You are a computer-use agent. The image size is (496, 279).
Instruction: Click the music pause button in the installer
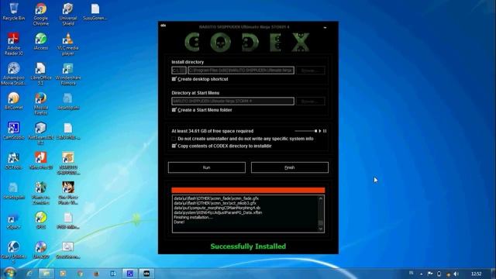(x=325, y=131)
